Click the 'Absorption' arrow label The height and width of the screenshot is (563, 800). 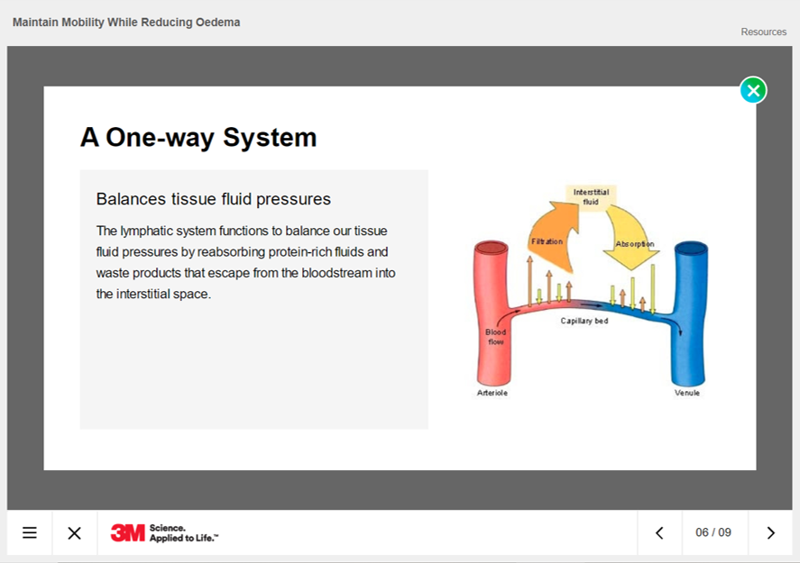(x=635, y=244)
